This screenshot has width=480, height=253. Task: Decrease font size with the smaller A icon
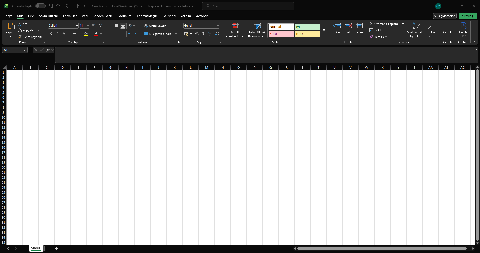pos(100,25)
